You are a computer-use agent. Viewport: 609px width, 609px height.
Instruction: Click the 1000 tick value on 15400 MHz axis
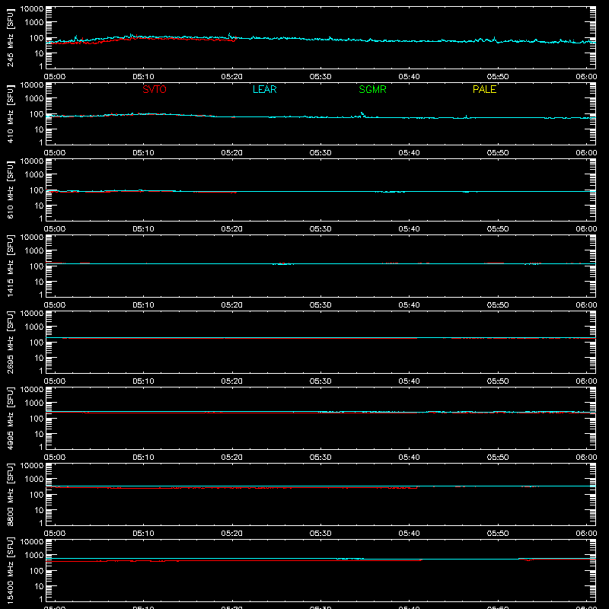[34, 556]
